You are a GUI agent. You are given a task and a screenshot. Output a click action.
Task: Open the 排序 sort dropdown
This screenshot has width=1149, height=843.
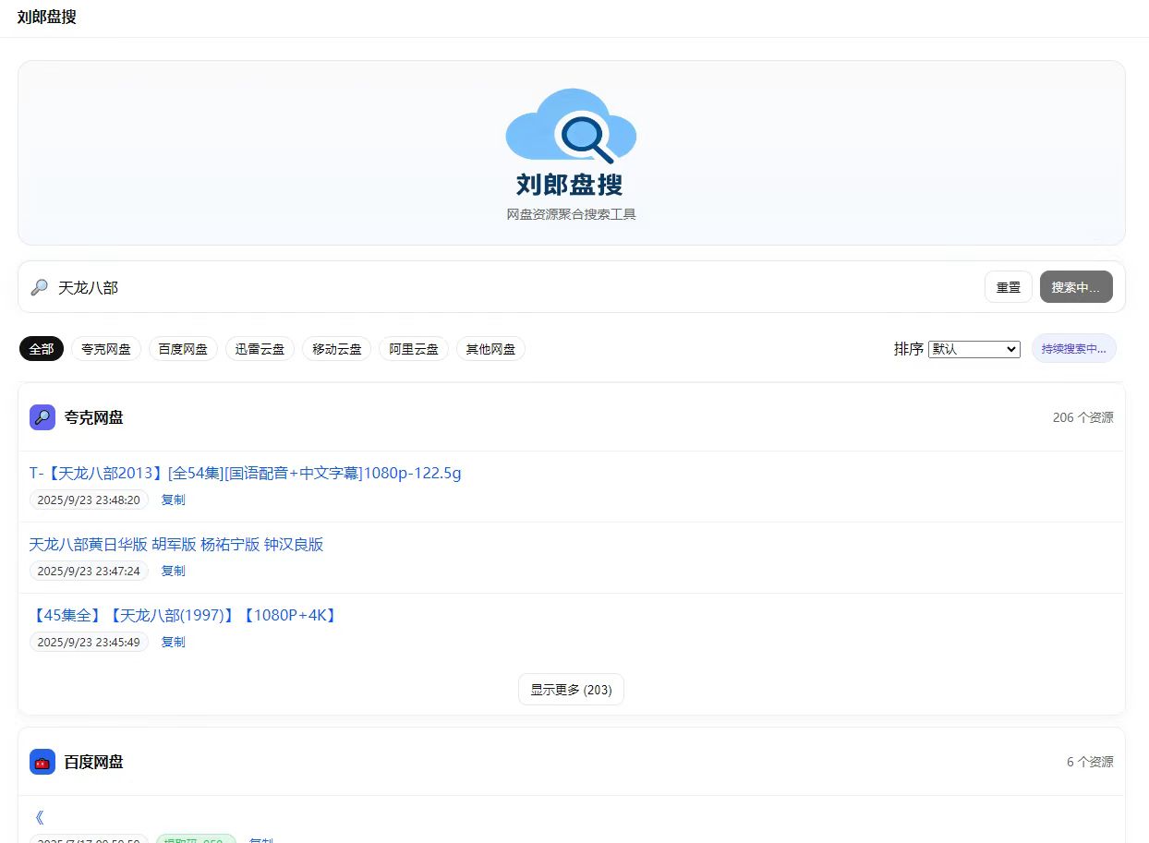(974, 349)
